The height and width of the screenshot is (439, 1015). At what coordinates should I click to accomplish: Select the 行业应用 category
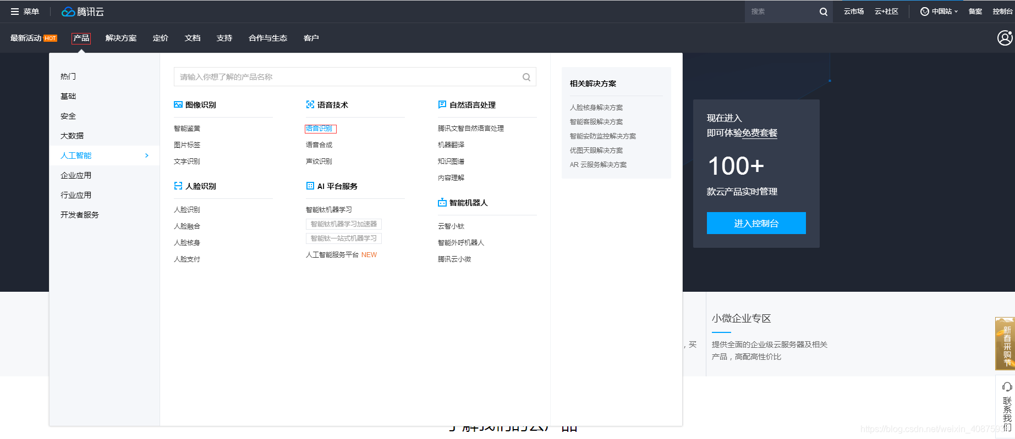coord(76,195)
